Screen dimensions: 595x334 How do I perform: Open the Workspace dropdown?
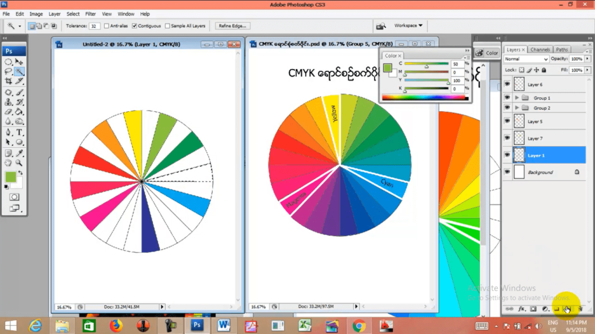click(x=408, y=26)
